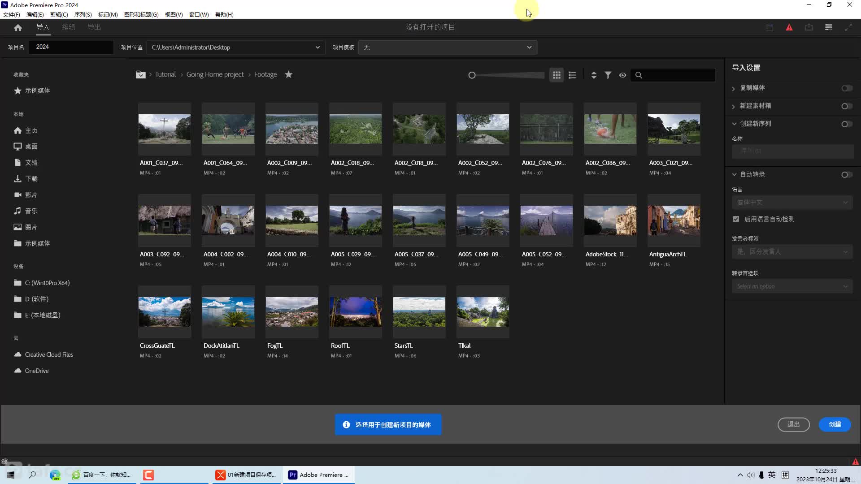The width and height of the screenshot is (861, 484).
Task: Click the Footage breadcrumb
Action: (265, 74)
